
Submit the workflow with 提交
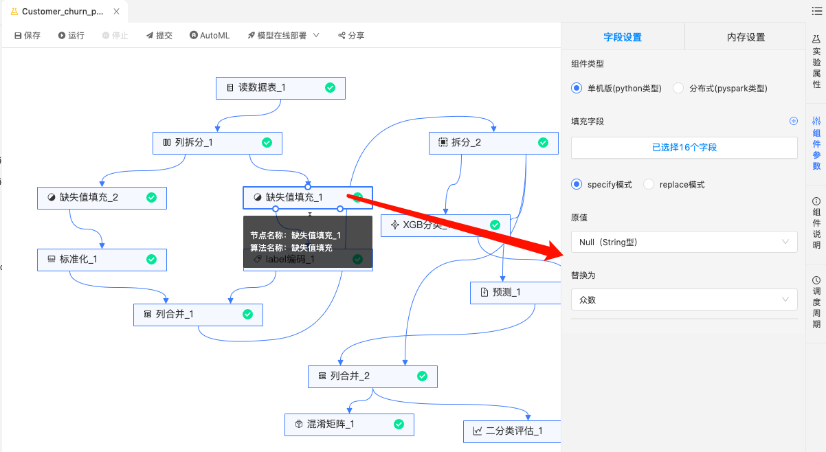[159, 36]
